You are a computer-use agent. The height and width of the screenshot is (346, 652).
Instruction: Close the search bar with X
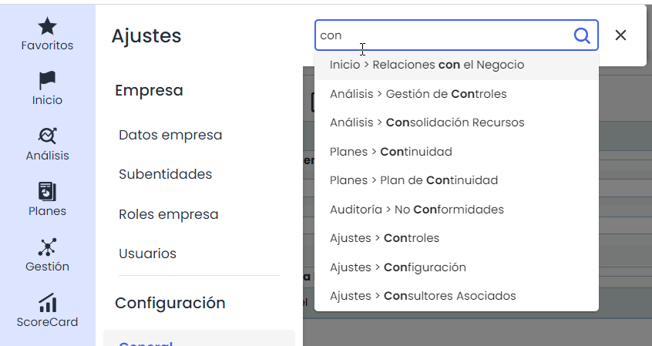[x=620, y=35]
